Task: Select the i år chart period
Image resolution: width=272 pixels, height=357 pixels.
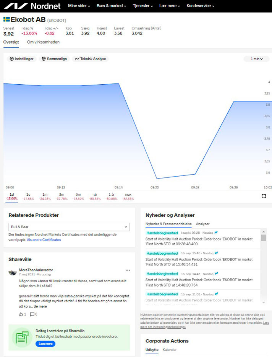Action: pos(95,197)
